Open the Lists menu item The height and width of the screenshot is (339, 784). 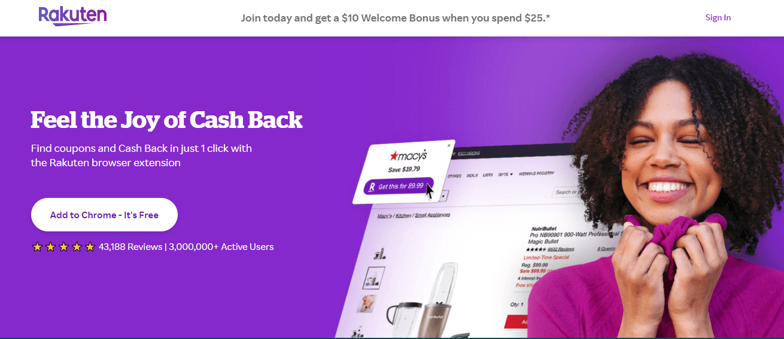click(x=488, y=175)
